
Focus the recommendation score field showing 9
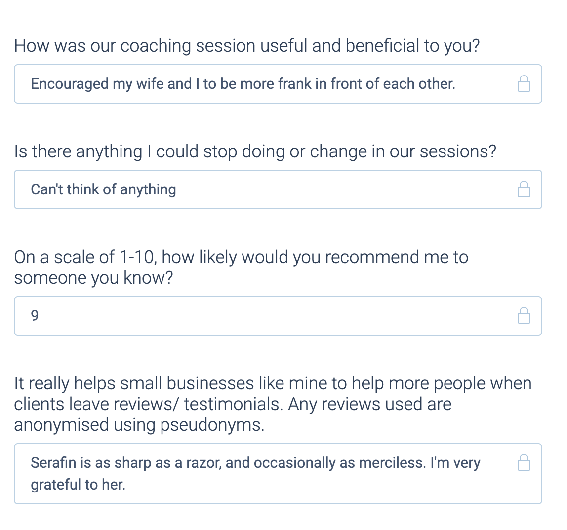278,316
